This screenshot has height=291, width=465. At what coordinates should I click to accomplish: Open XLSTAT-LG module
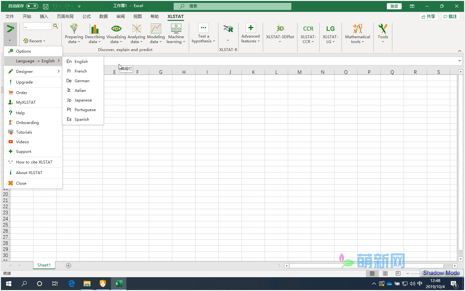click(330, 34)
